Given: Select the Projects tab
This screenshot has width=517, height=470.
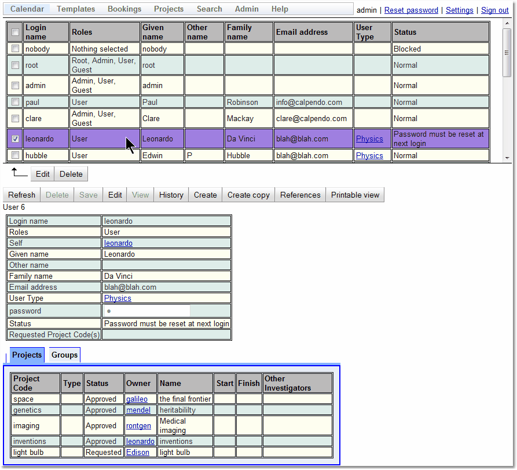Looking at the screenshot, I should coord(27,355).
